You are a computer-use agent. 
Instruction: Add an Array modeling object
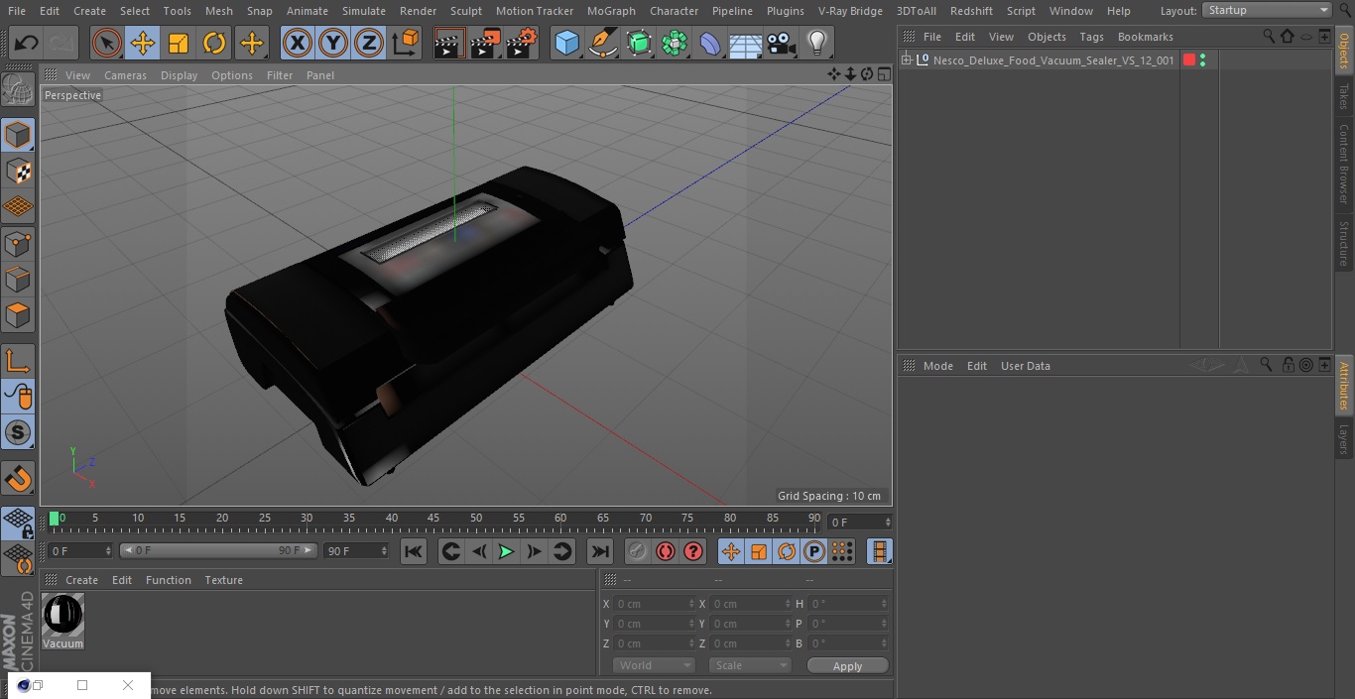[x=675, y=43]
